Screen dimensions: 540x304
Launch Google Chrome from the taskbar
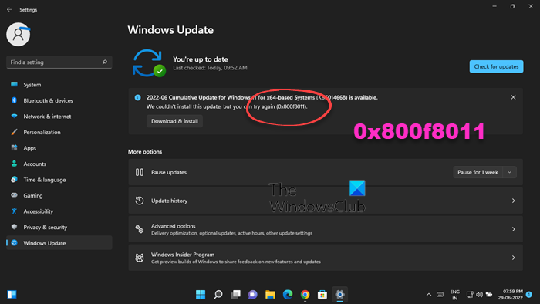point(305,295)
